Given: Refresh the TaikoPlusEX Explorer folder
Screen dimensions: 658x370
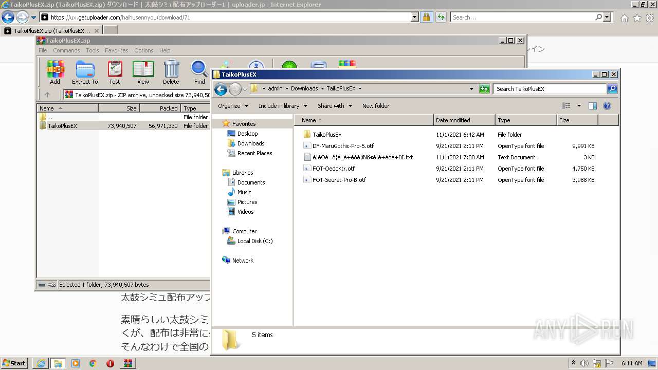Looking at the screenshot, I should (x=484, y=89).
